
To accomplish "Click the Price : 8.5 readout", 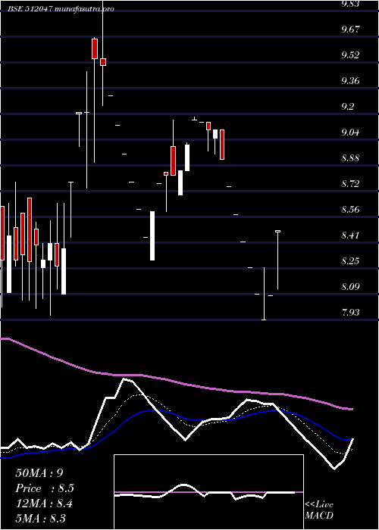I will coord(45,488).
